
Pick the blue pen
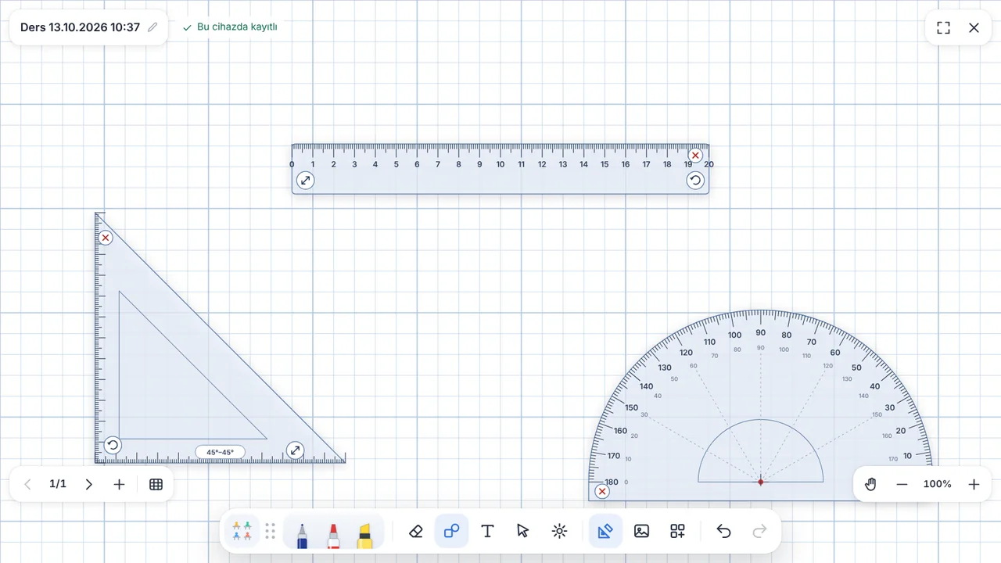pyautogui.click(x=302, y=535)
